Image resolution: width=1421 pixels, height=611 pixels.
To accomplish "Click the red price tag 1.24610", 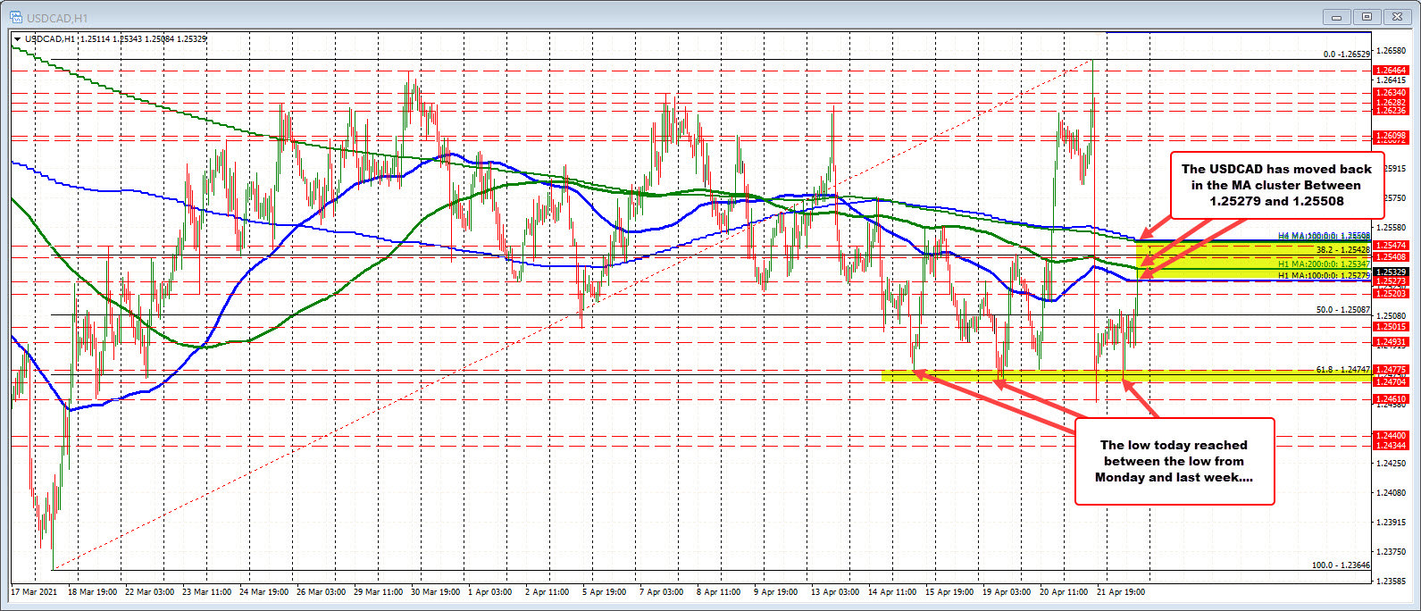I will pyautogui.click(x=1392, y=399).
